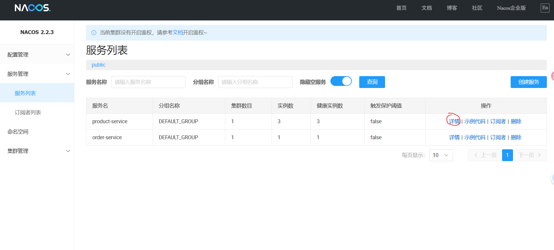Focus the 分组名称 input field
Screen dimensions: 554x250
[255, 82]
